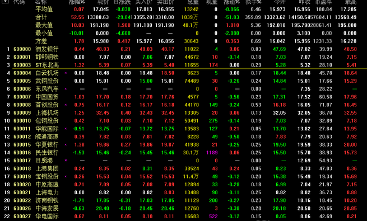Sort by the 涨幅% column header
Screen dimensions: 367x221
77,2
